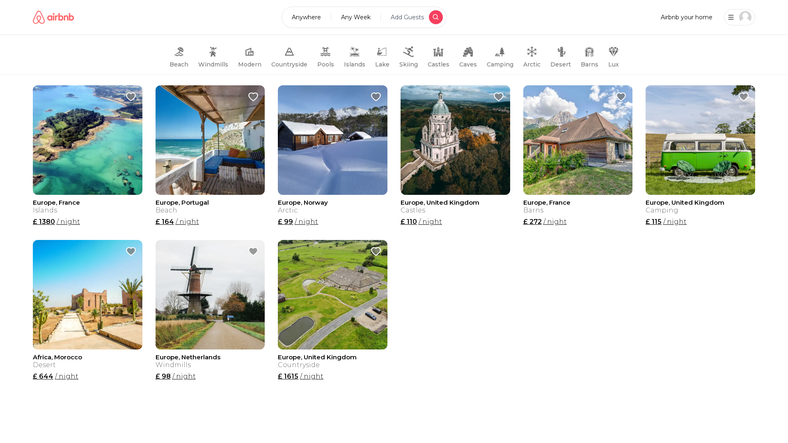Click the £ 1615 / night price
788x443 pixels.
300,376
